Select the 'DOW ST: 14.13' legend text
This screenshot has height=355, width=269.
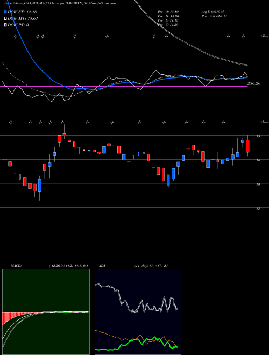[22, 12]
